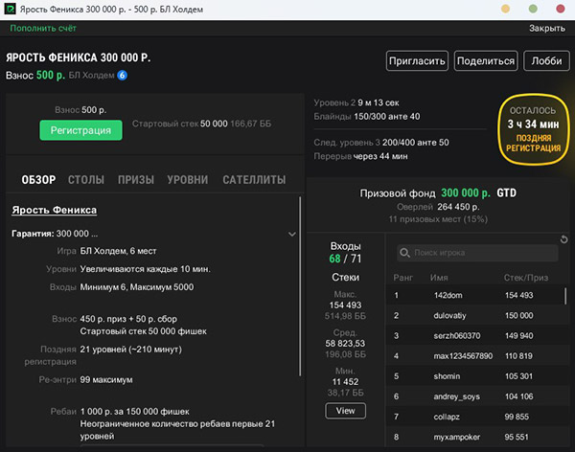Click the Стек/Приз column header
The image size is (575, 452).
coord(526,278)
